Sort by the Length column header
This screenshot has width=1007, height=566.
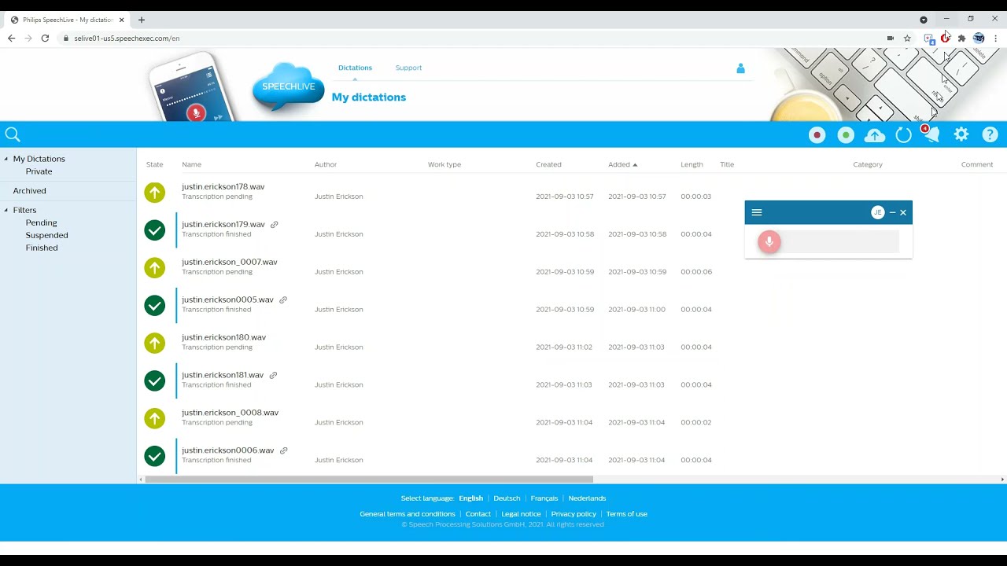(692, 164)
